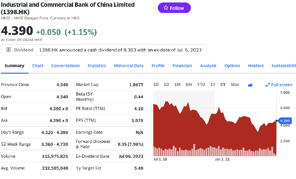
Task: View the Holders tab
Action: (256, 66)
